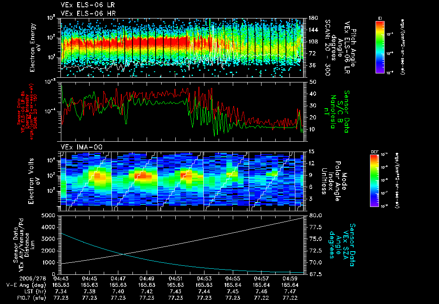Click the 180 pitch angle tick
This screenshot has width=439, height=304.
(x=313, y=18)
